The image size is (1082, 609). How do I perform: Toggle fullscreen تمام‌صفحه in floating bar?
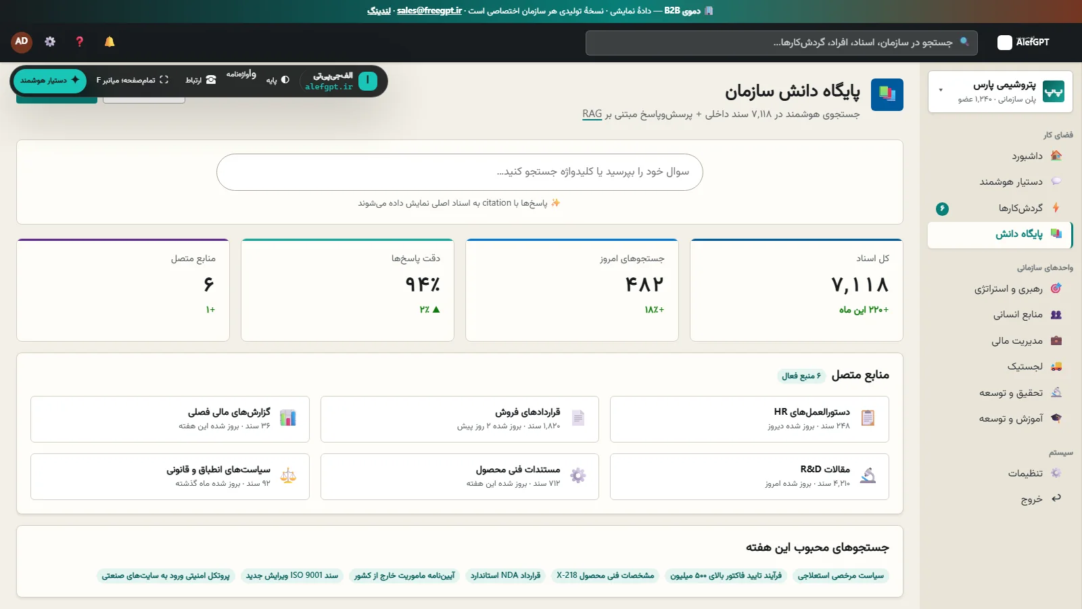tap(132, 80)
